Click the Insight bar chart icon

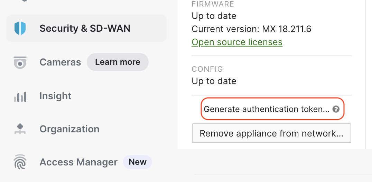20,97
